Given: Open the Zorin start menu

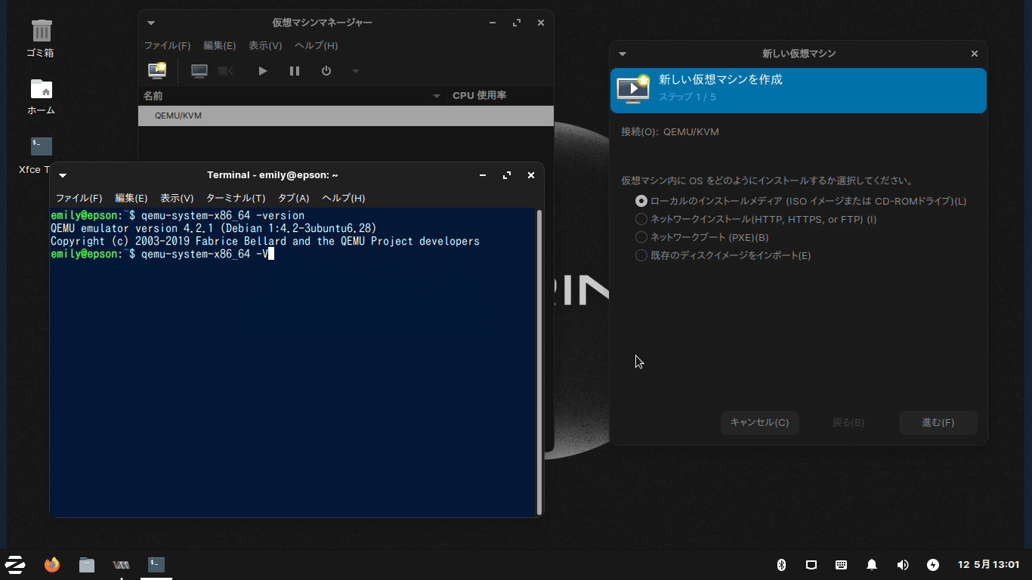Looking at the screenshot, I should pos(15,564).
